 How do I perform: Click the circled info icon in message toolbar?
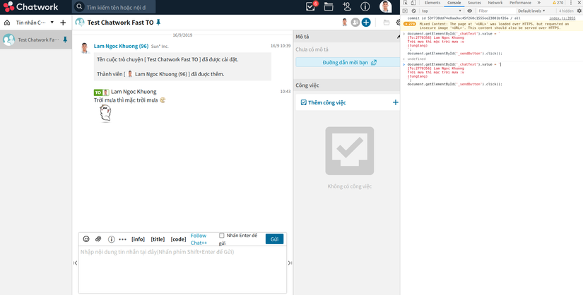111,239
